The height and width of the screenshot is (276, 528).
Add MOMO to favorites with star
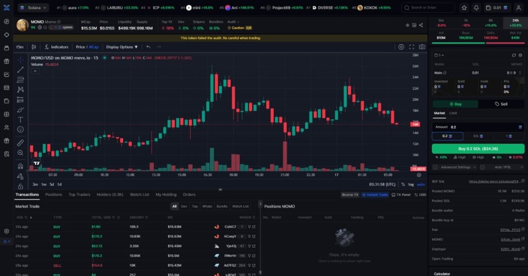[x=407, y=25]
